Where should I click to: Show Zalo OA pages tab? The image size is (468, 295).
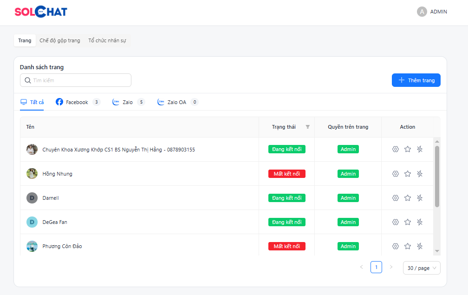[x=177, y=102]
